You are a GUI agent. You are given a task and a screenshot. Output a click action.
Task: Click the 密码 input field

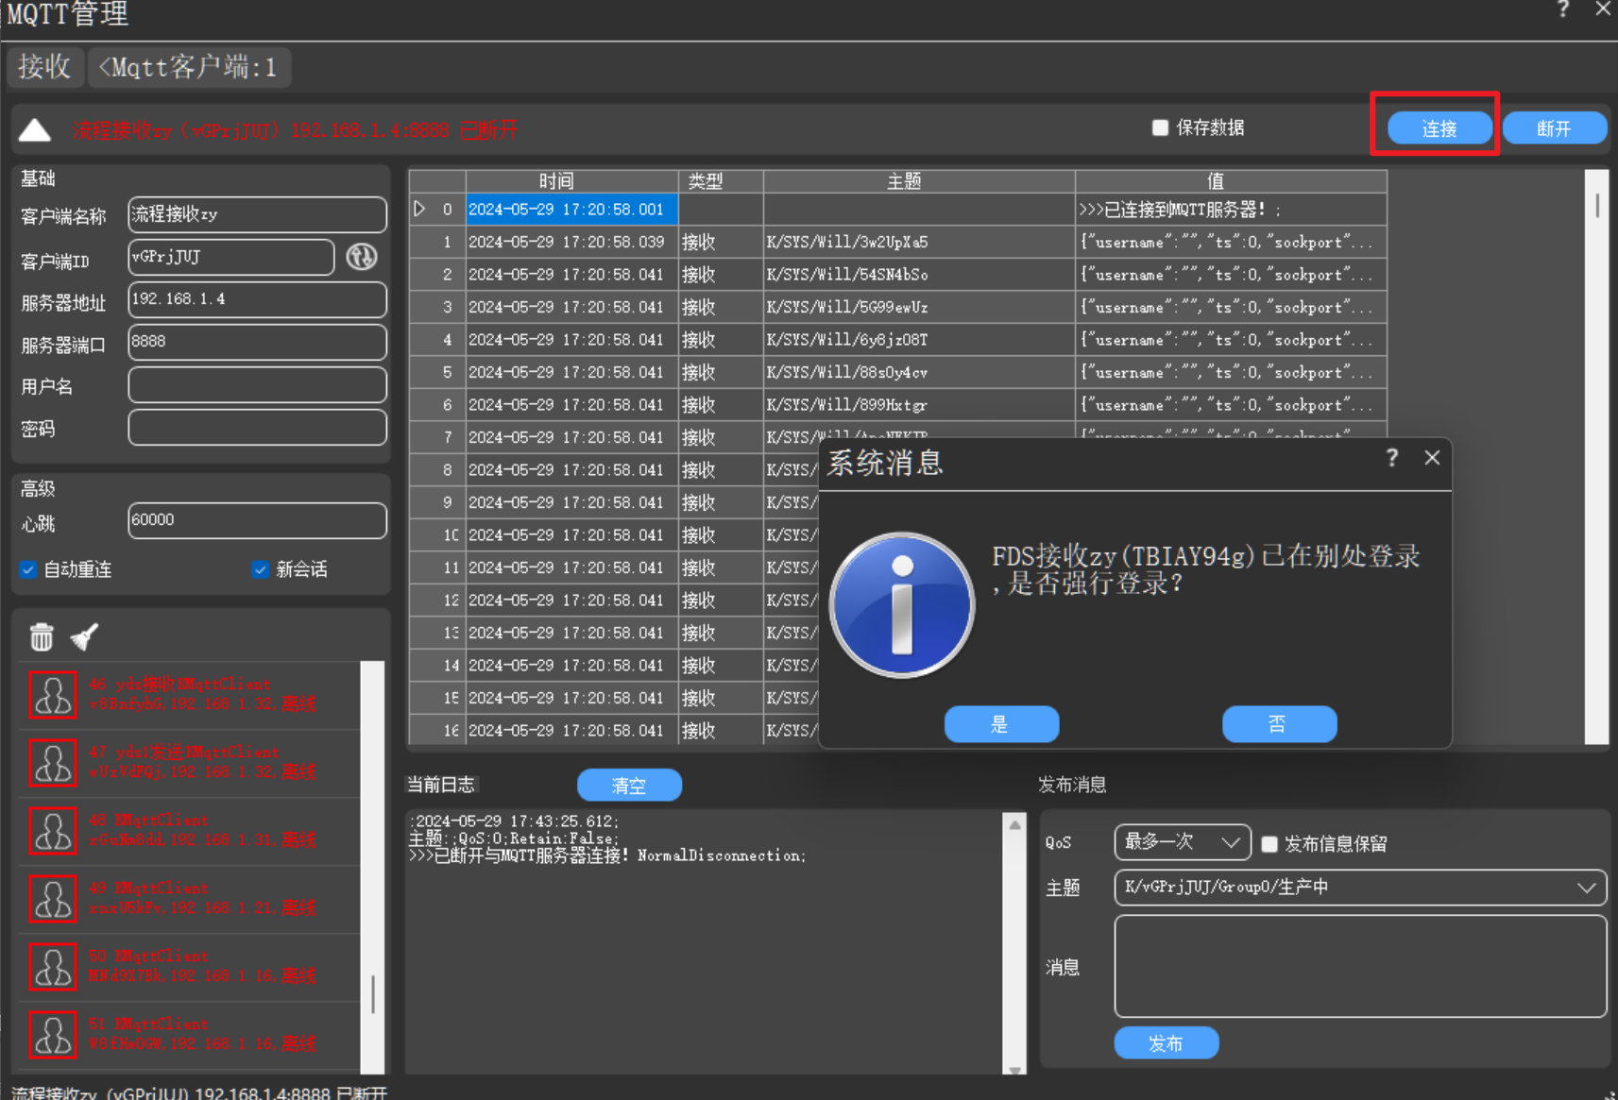257,427
